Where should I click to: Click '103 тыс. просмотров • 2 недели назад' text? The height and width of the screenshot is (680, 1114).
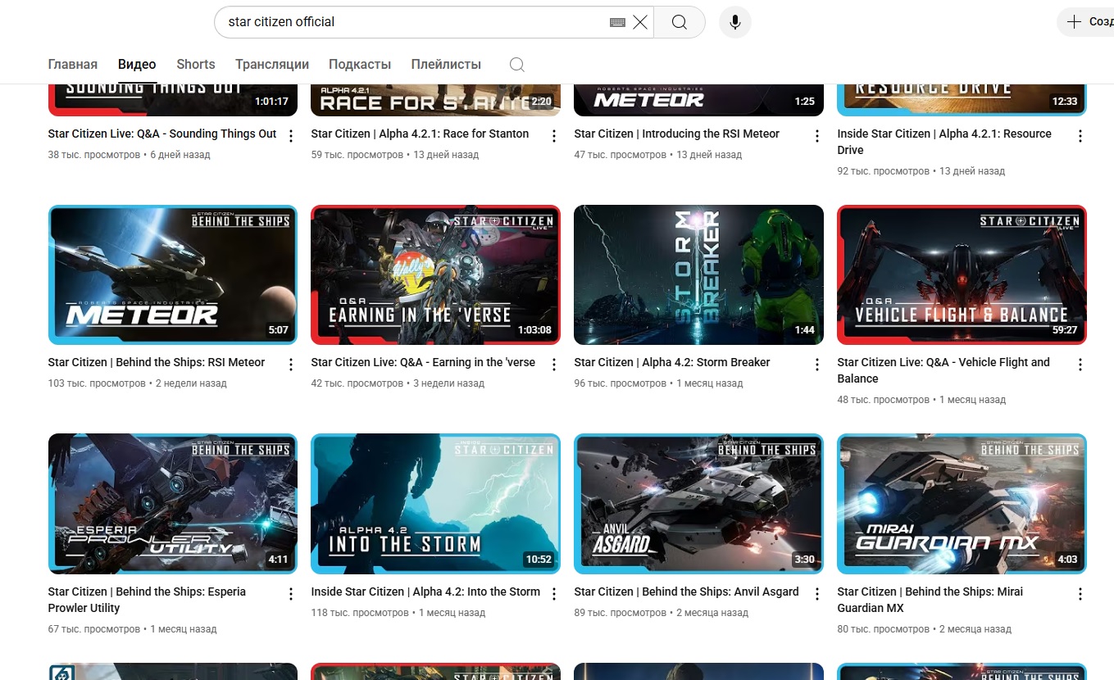pyautogui.click(x=138, y=383)
